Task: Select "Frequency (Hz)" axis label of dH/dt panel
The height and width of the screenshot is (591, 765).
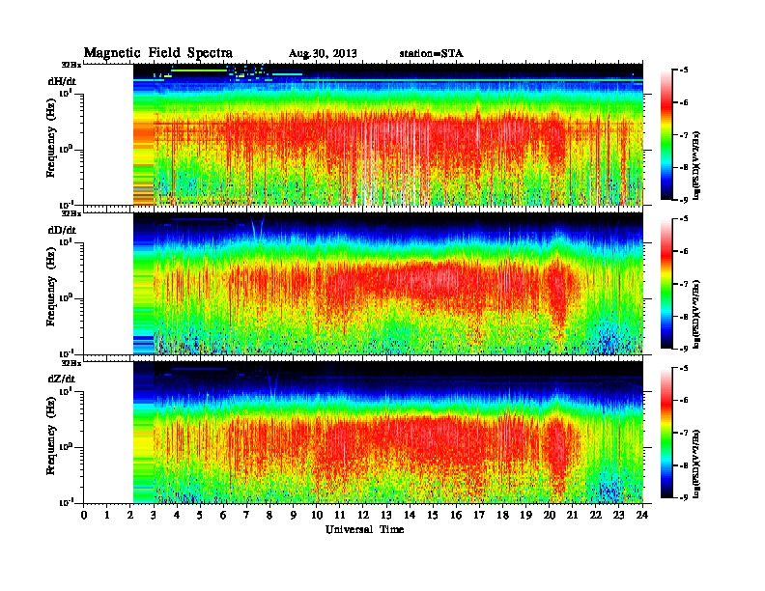Action: (51, 138)
